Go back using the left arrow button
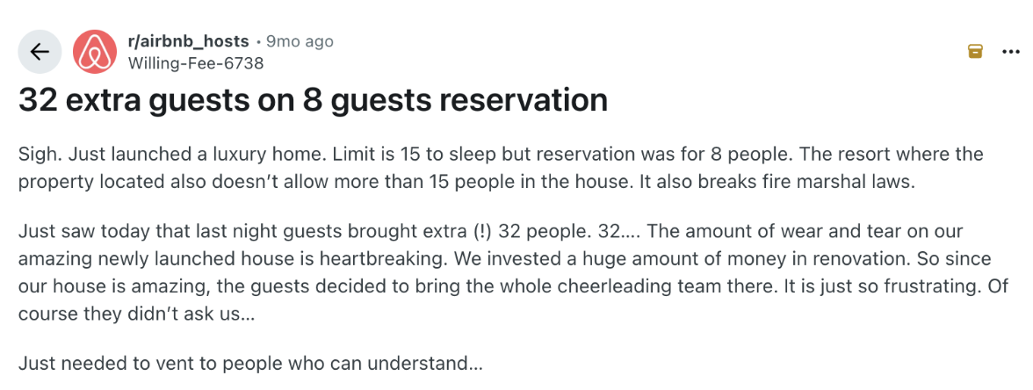Image resolution: width=1033 pixels, height=390 pixels. (x=40, y=52)
